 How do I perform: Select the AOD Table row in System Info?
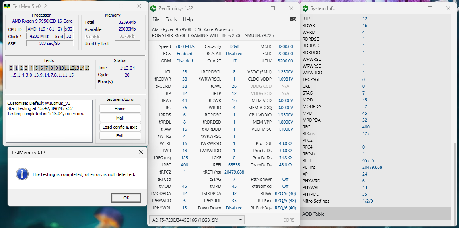pyautogui.click(x=375, y=214)
